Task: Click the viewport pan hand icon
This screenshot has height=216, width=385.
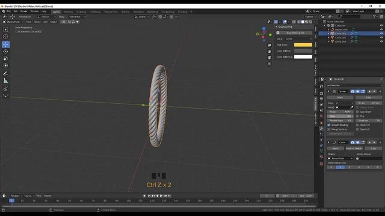Action: [269, 52]
